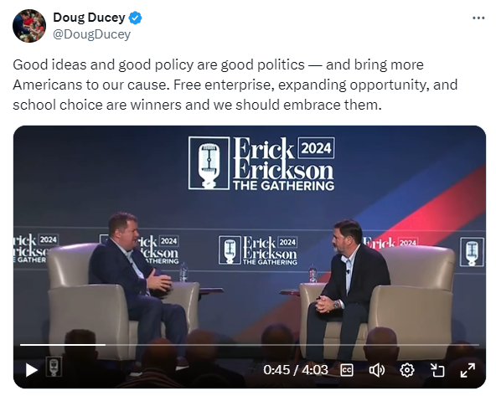Click the played portion of the progress bar

(x=63, y=345)
